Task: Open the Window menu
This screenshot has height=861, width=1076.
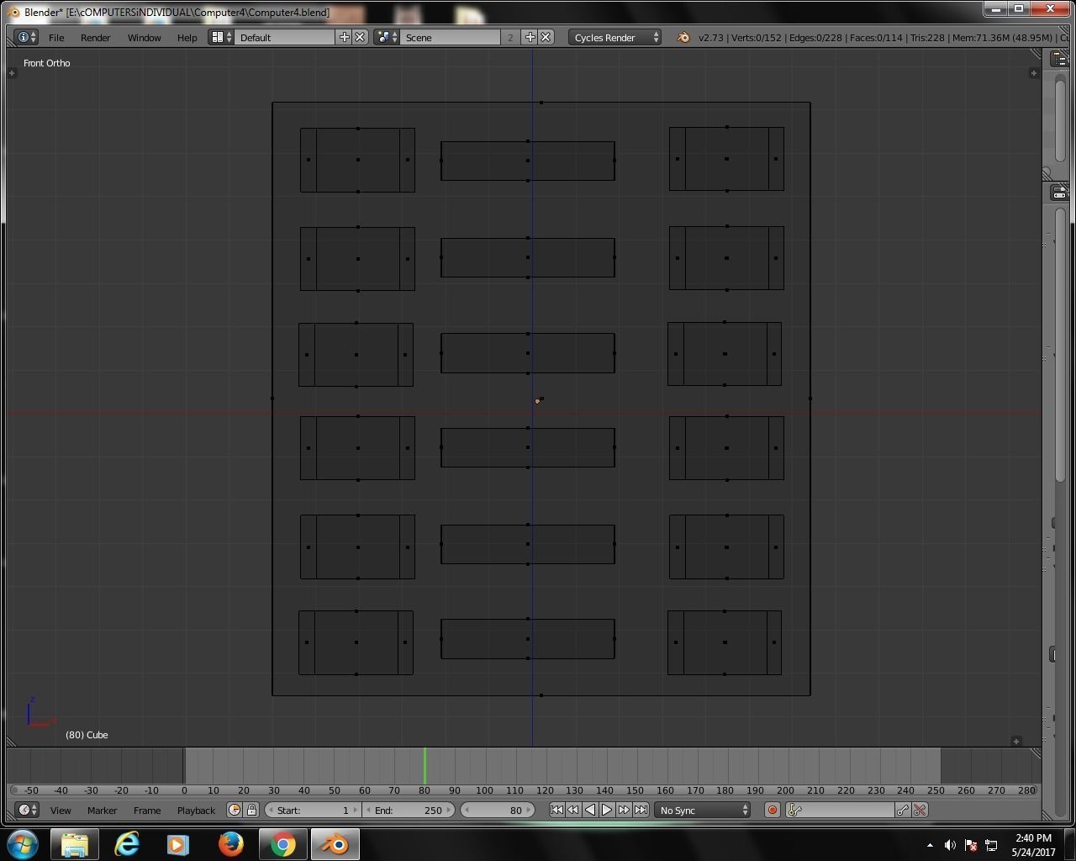Action: [144, 37]
